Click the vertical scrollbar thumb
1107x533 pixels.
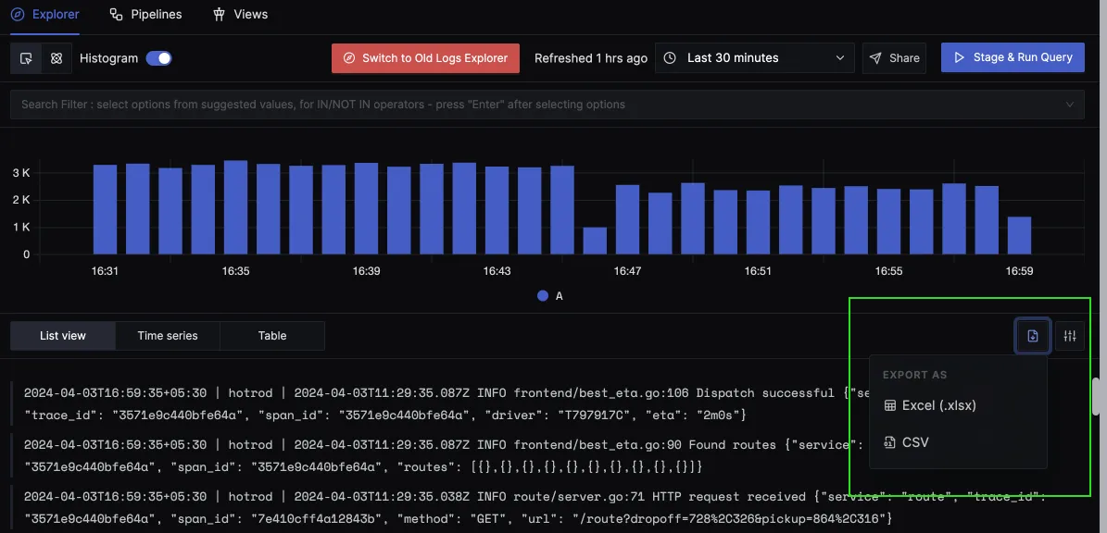1096,396
